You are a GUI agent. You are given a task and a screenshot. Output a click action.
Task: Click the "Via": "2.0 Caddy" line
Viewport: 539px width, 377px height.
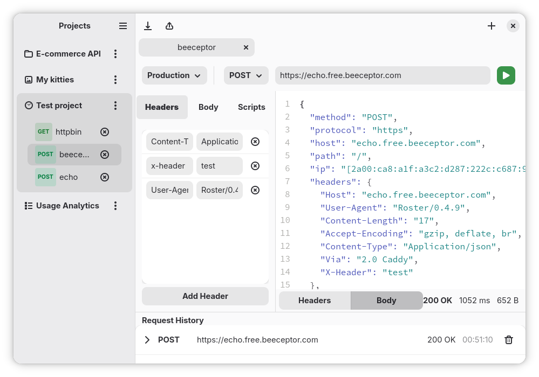tap(369, 260)
